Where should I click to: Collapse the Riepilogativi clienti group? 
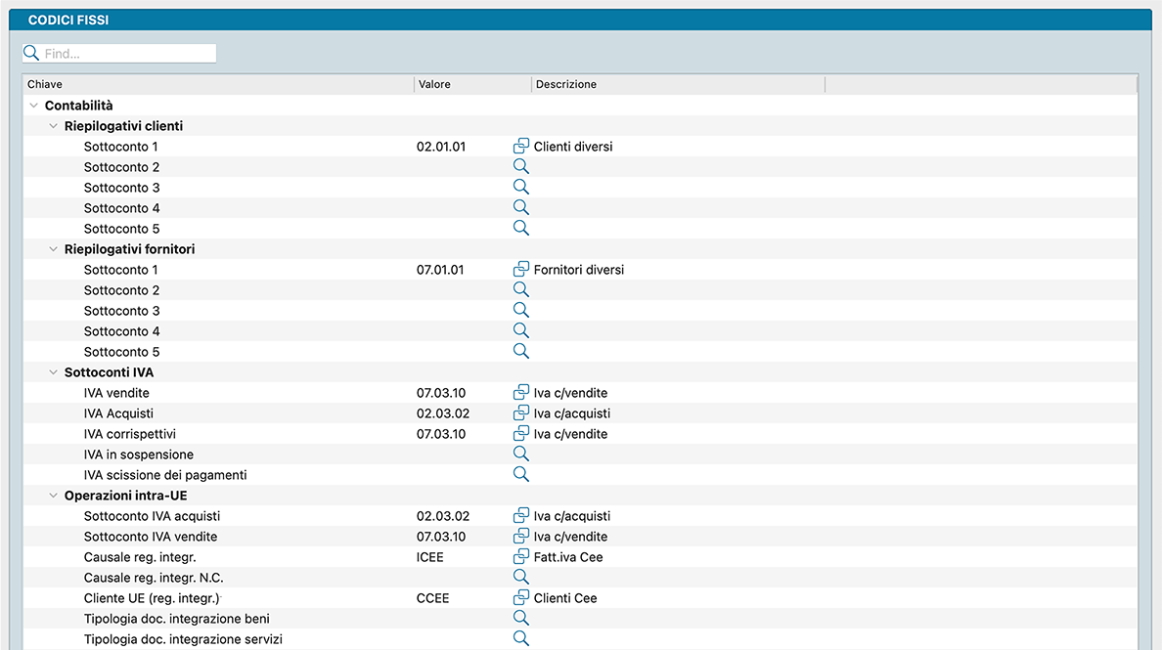coord(54,126)
